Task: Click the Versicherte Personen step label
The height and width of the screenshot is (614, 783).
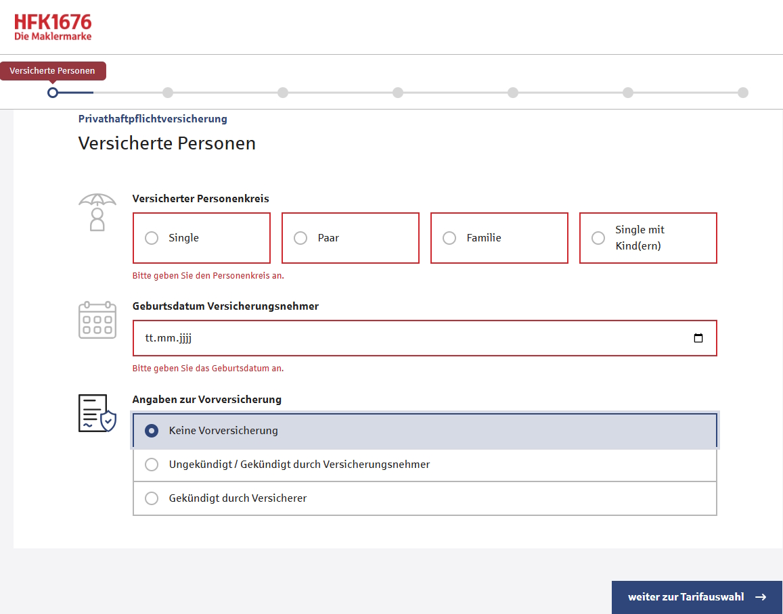Action: [x=53, y=70]
